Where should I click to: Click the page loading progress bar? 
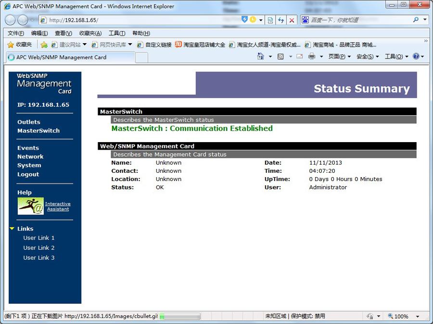click(180, 316)
